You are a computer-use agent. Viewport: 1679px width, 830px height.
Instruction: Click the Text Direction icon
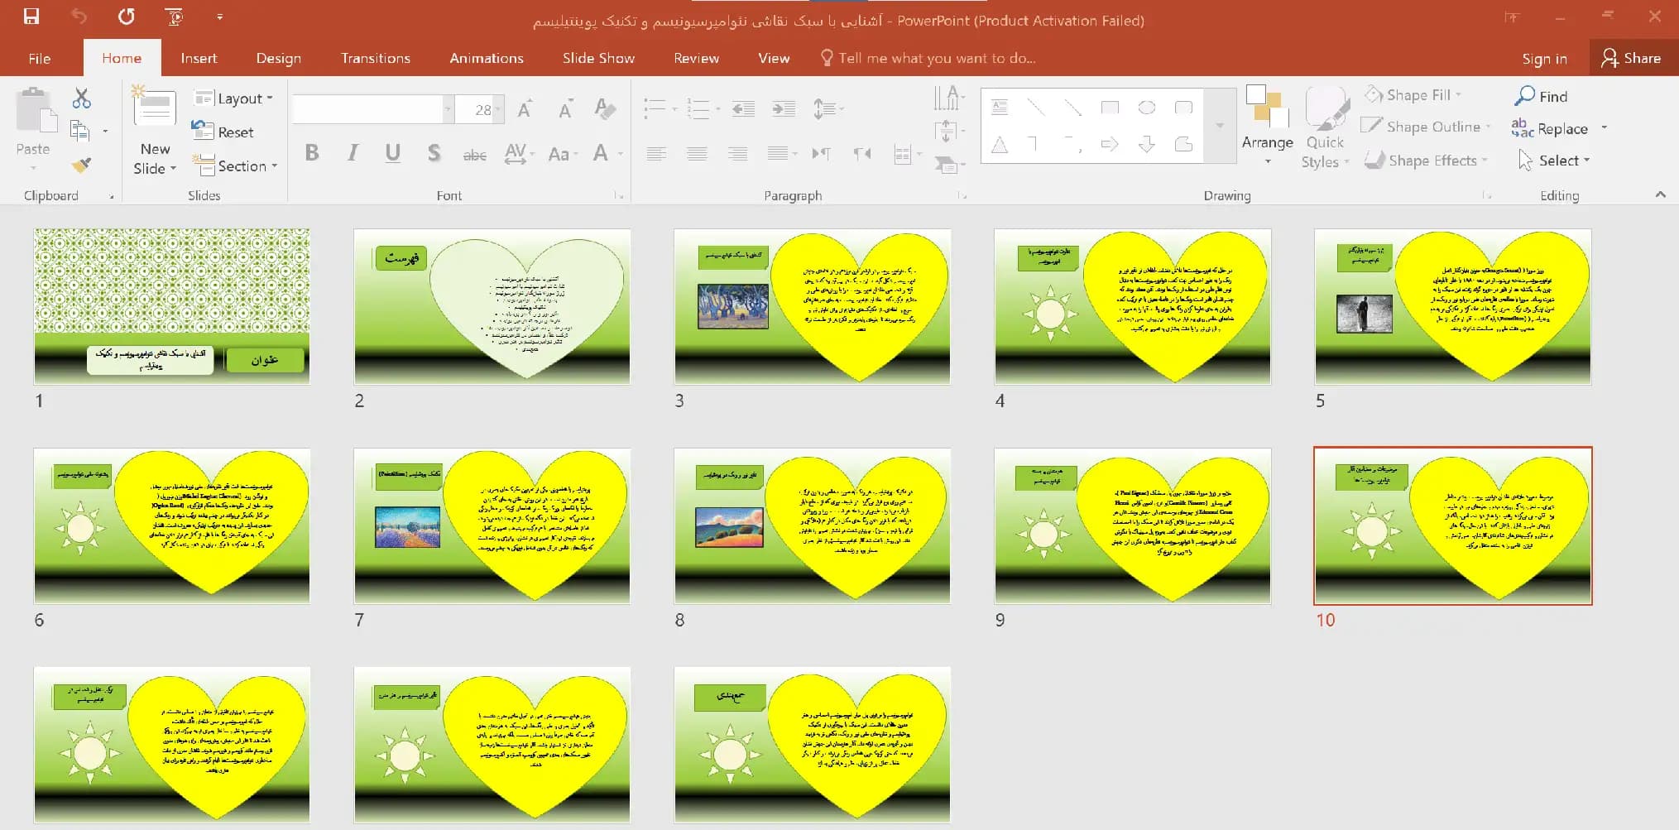coord(949,98)
